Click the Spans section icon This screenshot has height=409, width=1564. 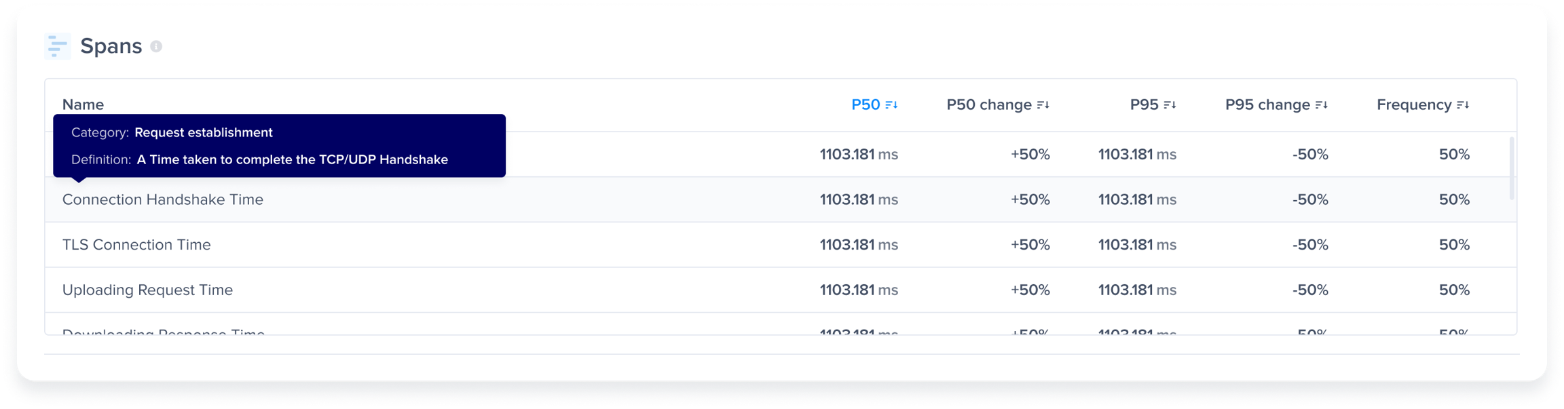pyautogui.click(x=58, y=46)
